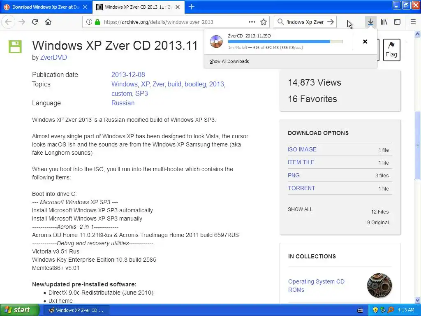Open the Windows Start menu
This screenshot has height=316, width=421.
[x=19, y=310]
